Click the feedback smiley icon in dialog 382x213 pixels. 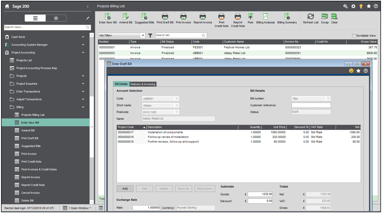[x=351, y=71]
